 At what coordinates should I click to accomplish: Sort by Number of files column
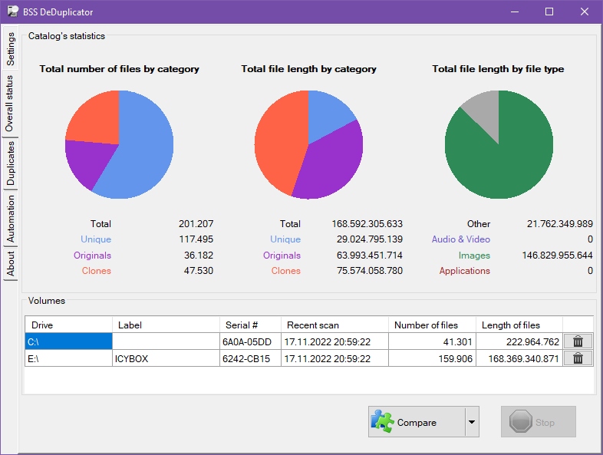pos(432,325)
